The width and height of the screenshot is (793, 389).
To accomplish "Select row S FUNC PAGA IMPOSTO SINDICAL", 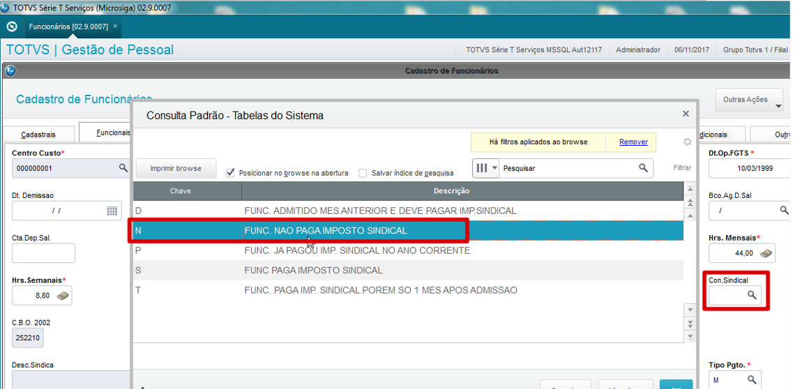I will pos(408,270).
